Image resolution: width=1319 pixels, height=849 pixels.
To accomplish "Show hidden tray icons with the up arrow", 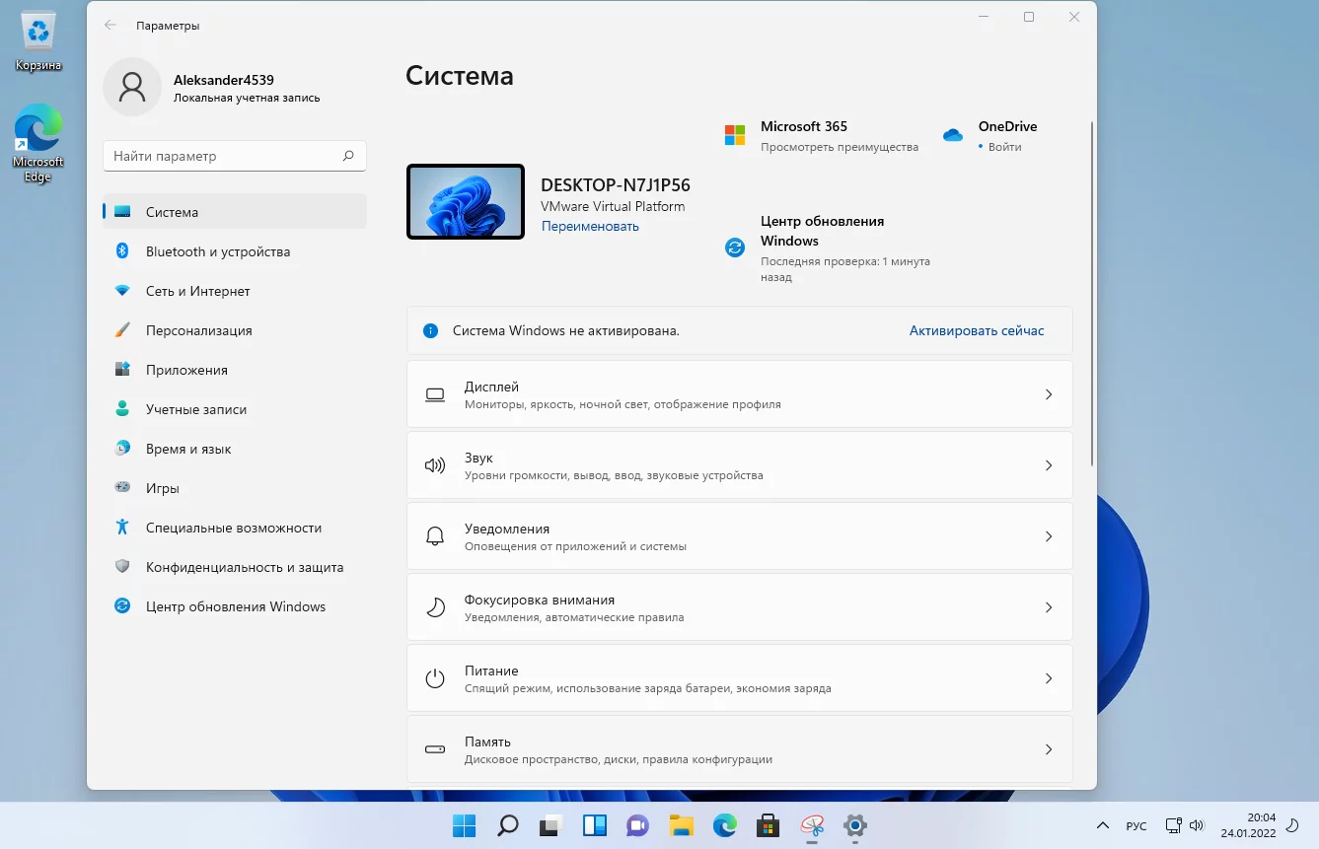I will pos(1102,825).
